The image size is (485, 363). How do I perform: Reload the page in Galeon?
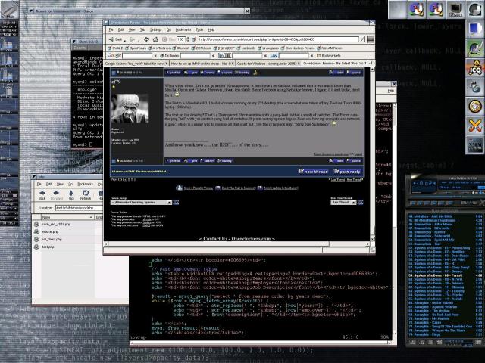(x=146, y=39)
